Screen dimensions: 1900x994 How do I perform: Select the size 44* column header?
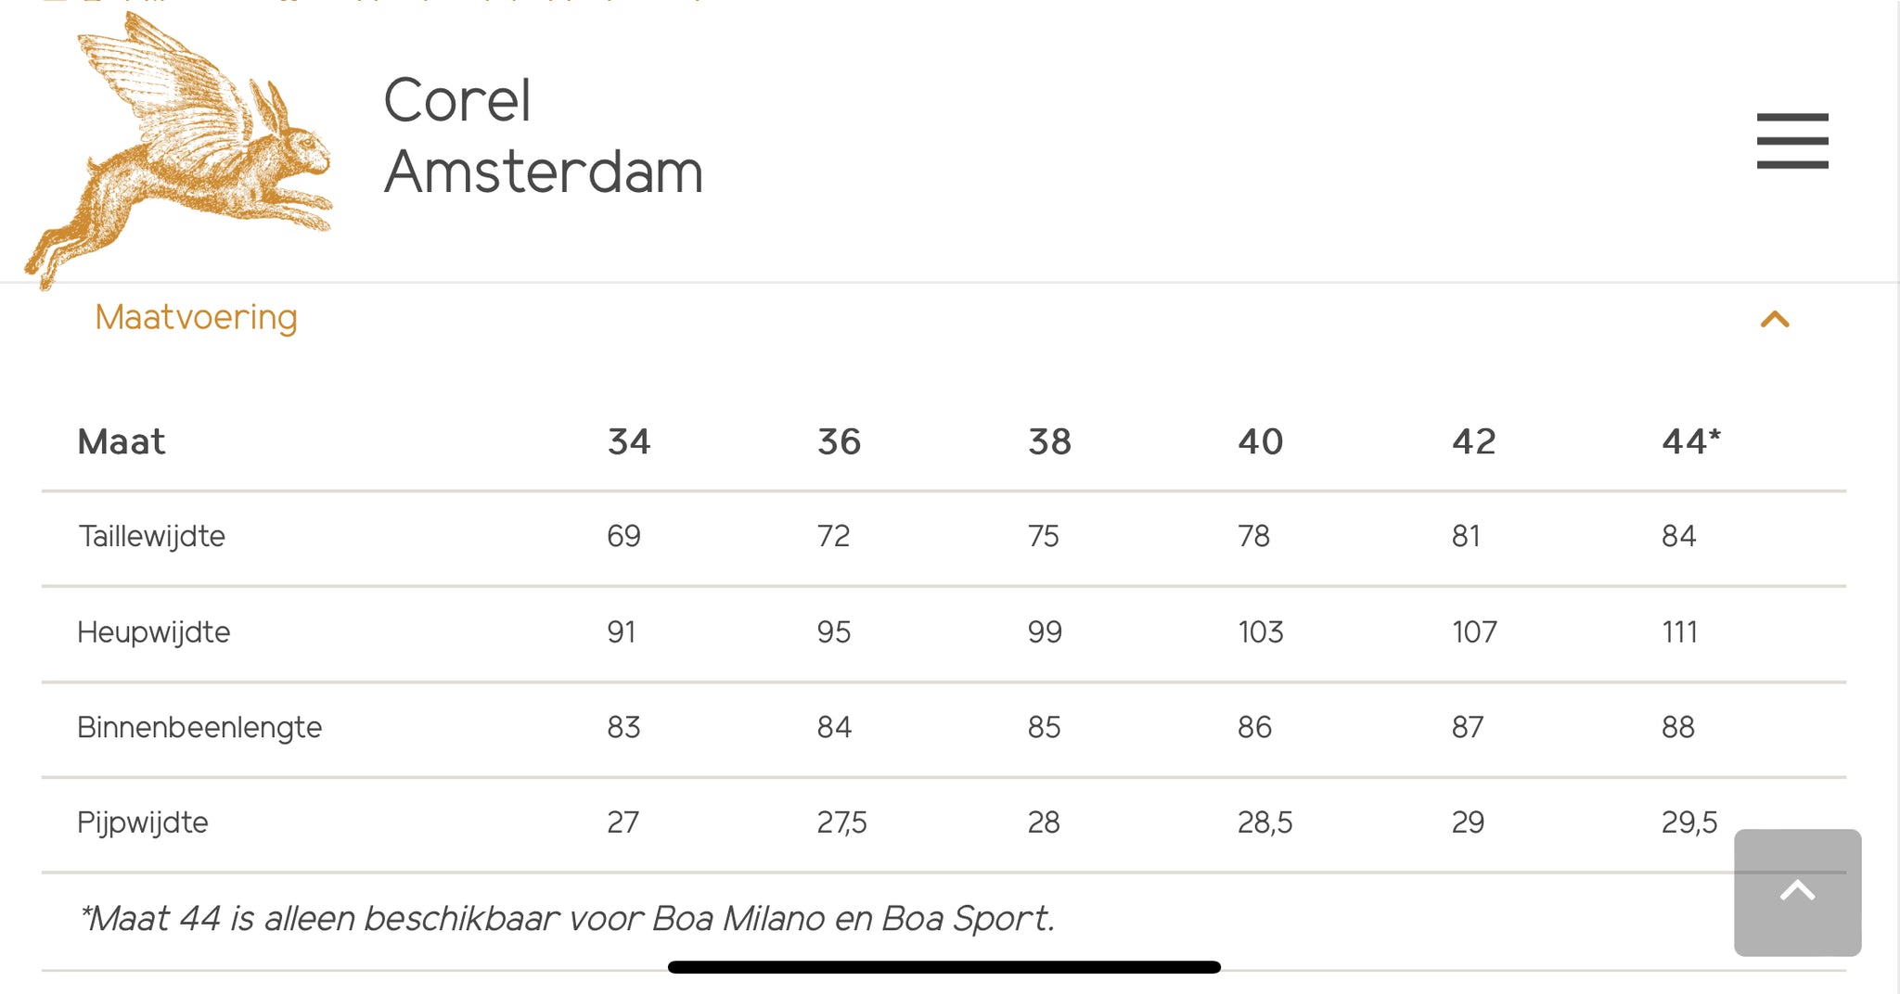pyautogui.click(x=1690, y=441)
